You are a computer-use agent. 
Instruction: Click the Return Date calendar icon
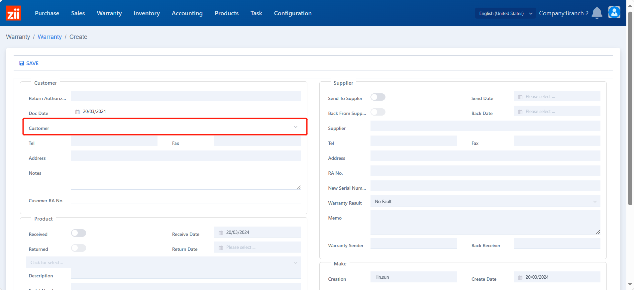coord(221,247)
